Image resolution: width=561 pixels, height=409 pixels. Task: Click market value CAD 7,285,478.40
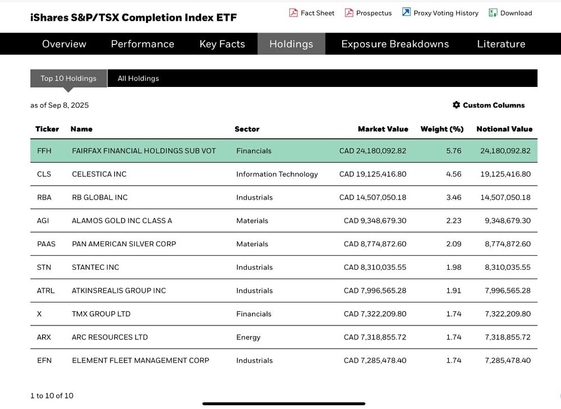coord(375,360)
